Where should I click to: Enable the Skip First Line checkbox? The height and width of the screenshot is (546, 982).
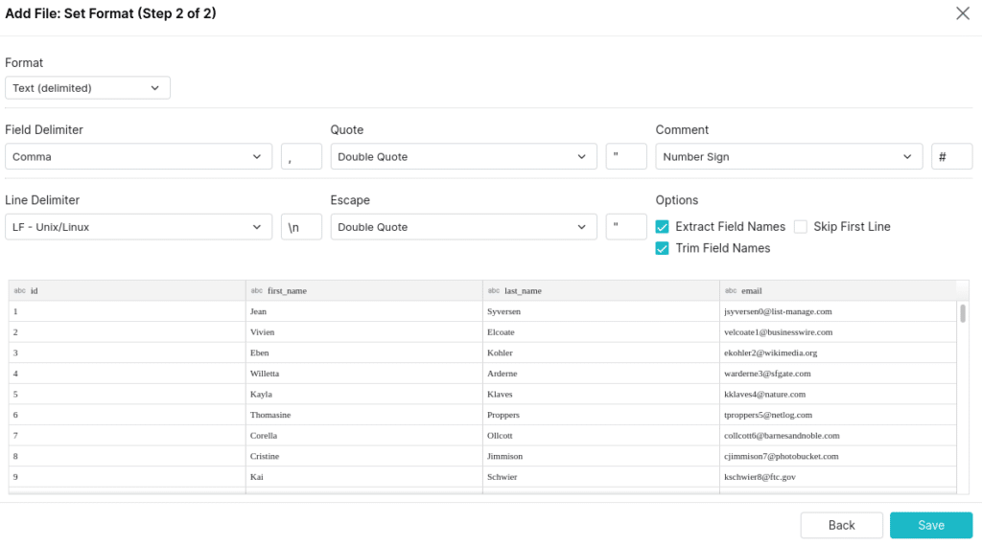[x=801, y=226]
